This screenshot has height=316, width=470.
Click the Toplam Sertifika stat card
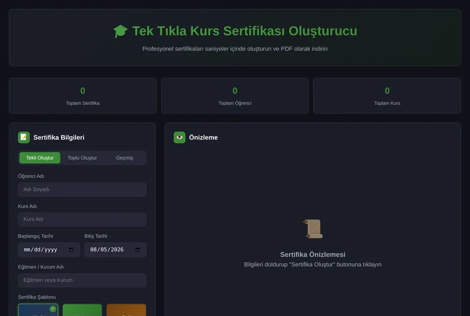click(x=83, y=96)
